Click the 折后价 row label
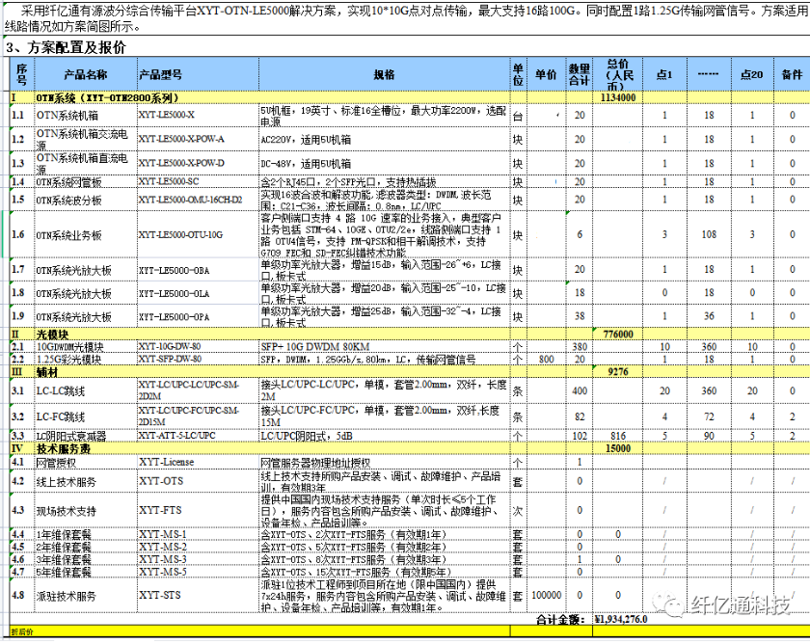 23,631
